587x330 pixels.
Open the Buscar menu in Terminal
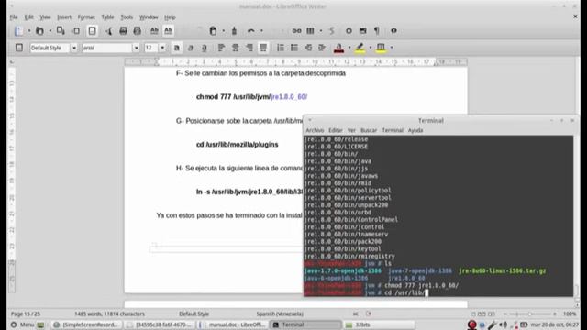tap(369, 130)
